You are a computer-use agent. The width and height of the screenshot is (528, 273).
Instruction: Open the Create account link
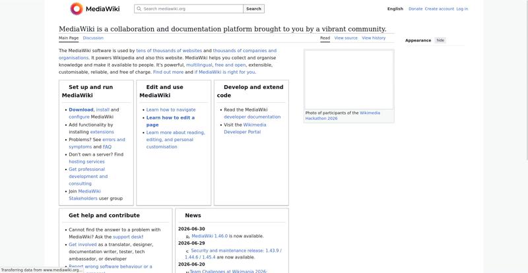coord(439,9)
